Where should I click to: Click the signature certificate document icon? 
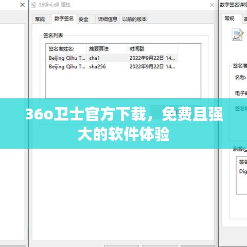(x=238, y=34)
